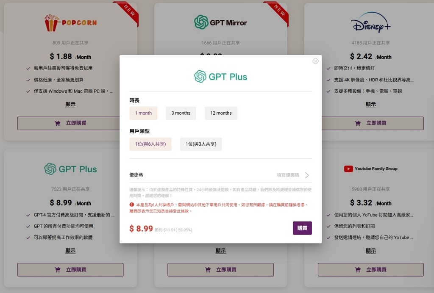This screenshot has height=293, width=434.
Task: Click the purple 購買 button
Action: (302, 228)
